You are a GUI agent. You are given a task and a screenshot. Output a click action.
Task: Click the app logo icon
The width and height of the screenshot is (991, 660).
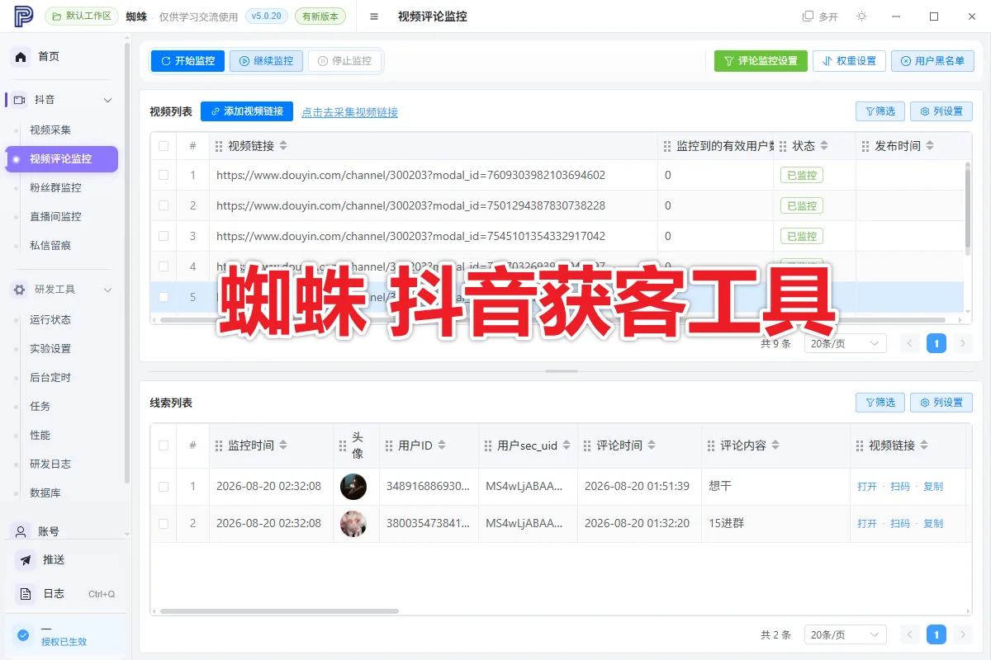tap(24, 16)
